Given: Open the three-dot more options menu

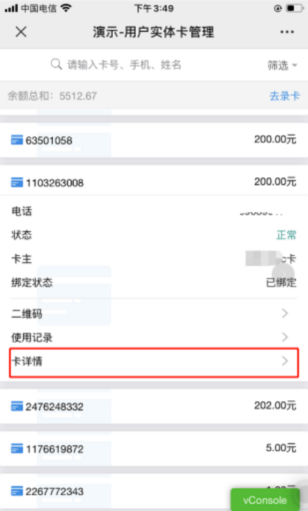Looking at the screenshot, I should [287, 32].
